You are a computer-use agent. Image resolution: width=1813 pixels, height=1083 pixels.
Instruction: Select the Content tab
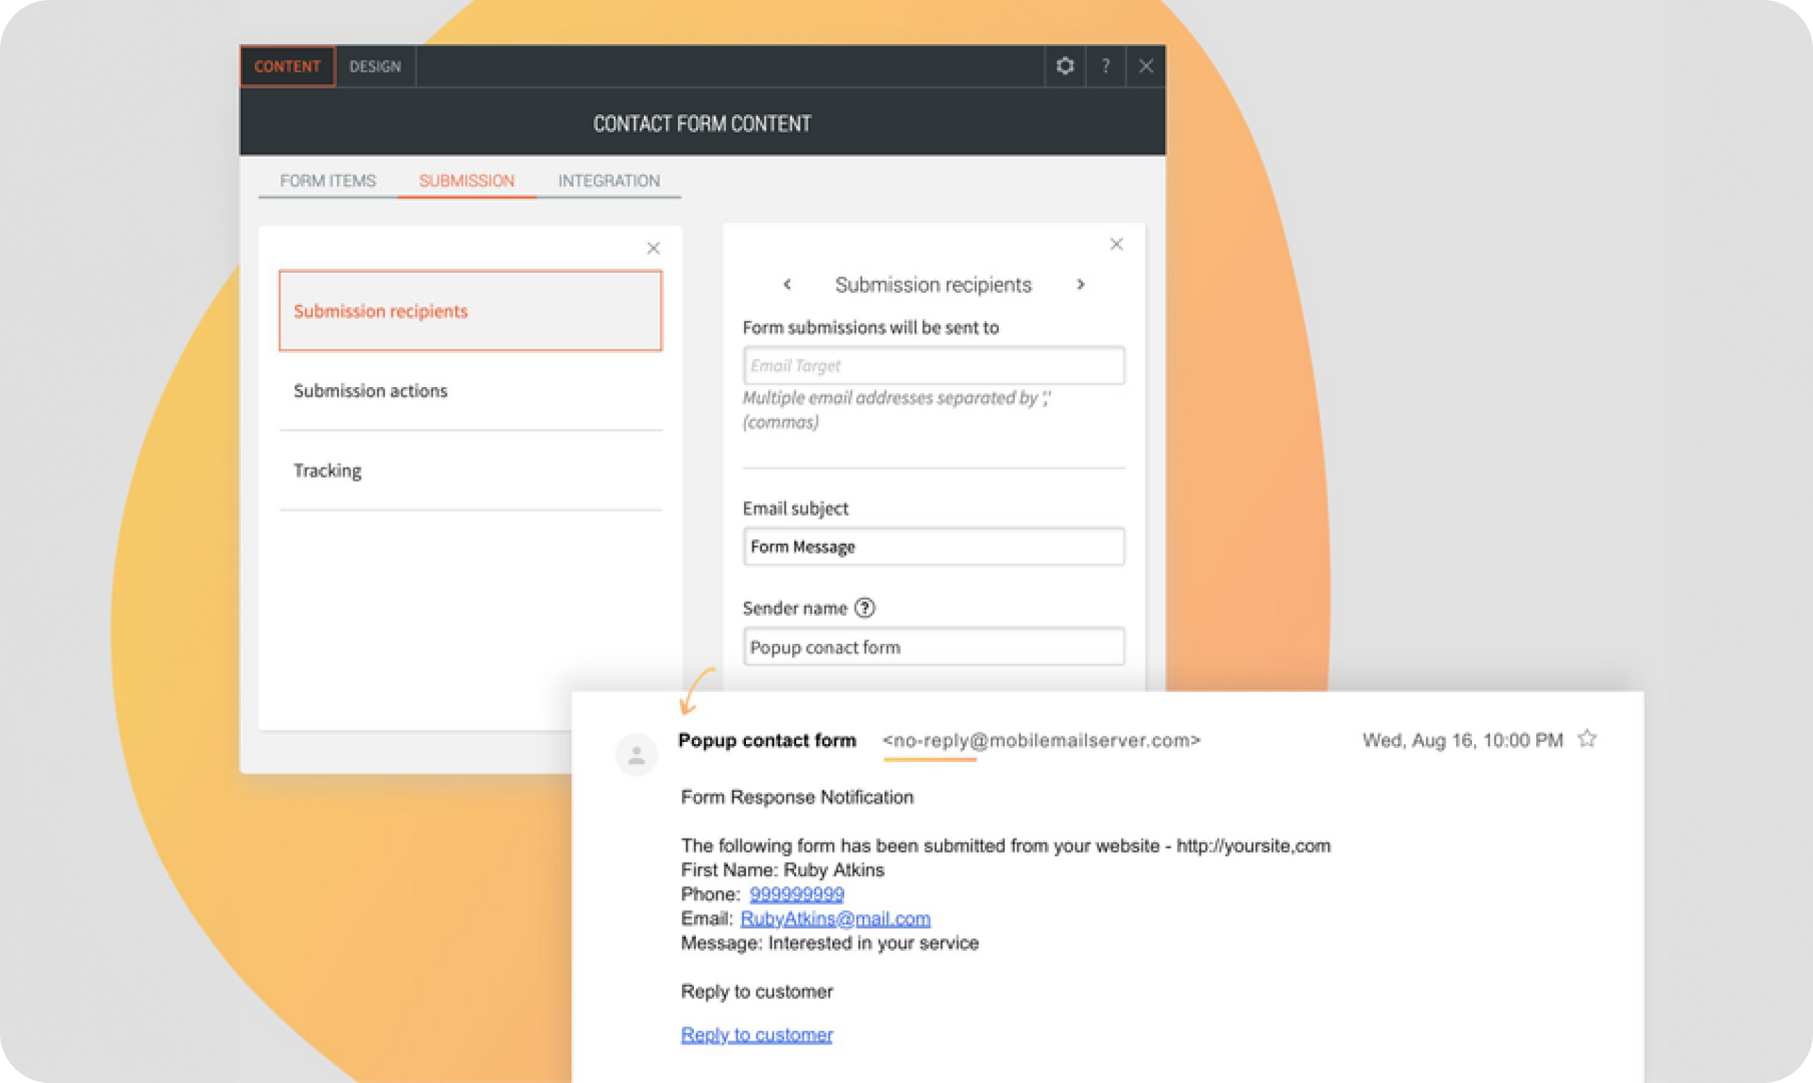tap(287, 66)
